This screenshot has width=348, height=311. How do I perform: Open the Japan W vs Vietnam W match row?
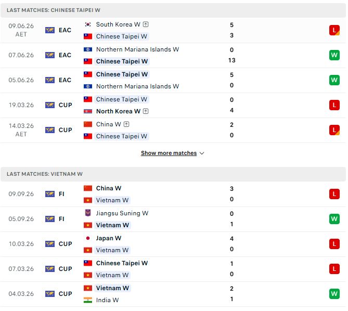pyautogui.click(x=173, y=244)
